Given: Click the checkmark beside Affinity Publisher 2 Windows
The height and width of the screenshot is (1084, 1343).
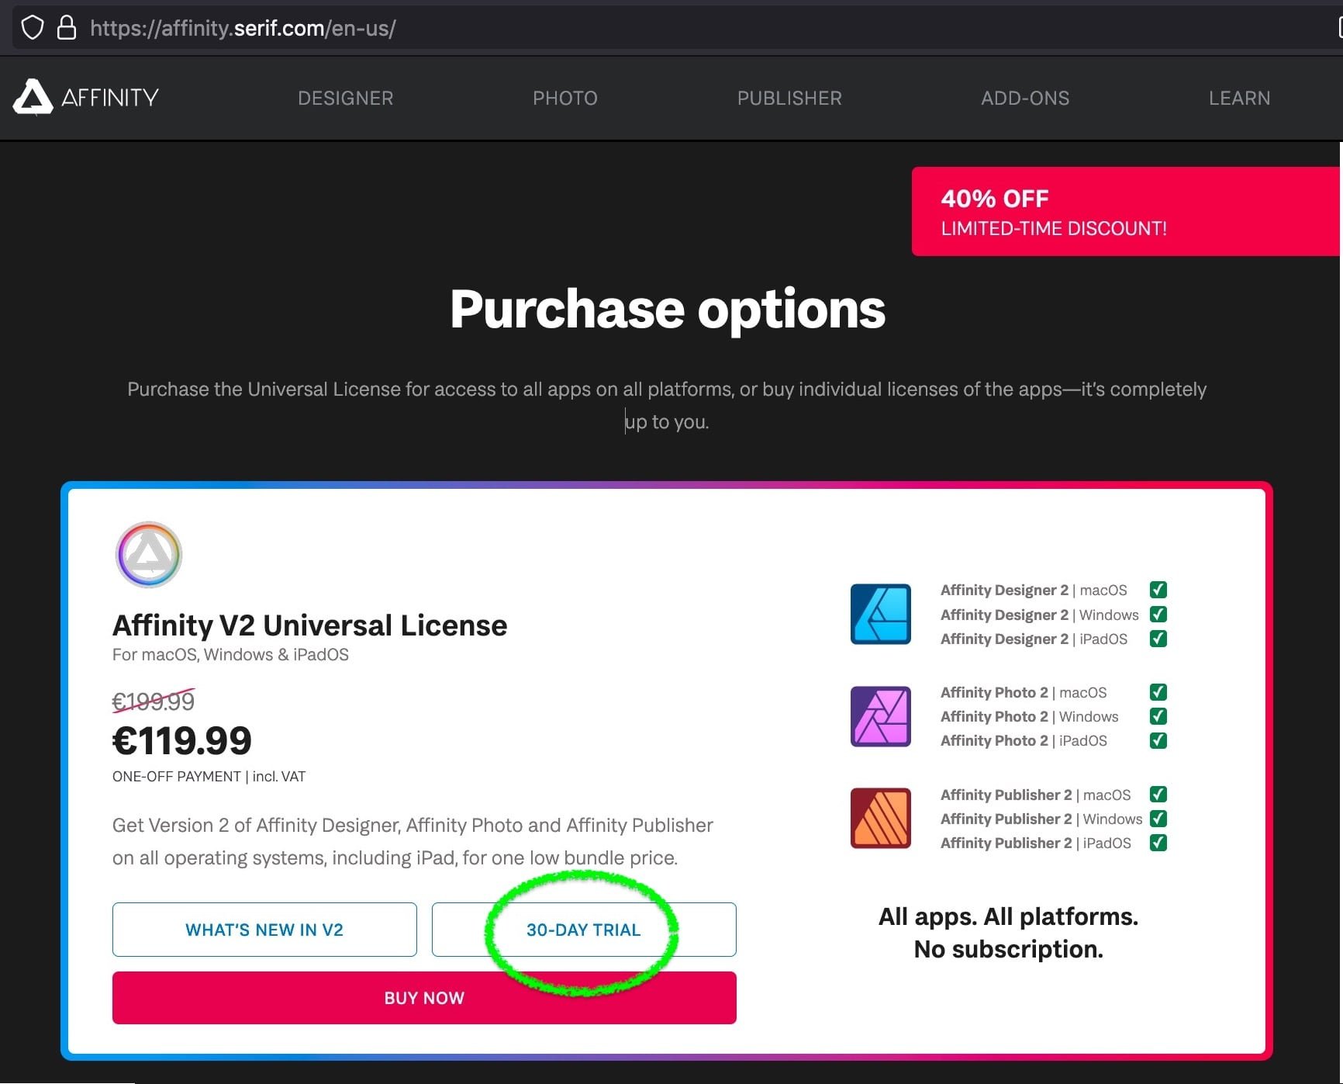Looking at the screenshot, I should 1158,819.
